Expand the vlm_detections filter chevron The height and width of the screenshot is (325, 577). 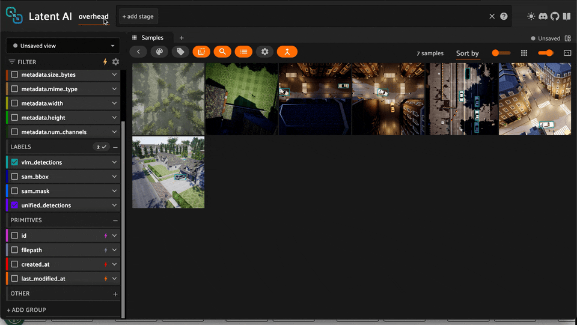click(114, 162)
